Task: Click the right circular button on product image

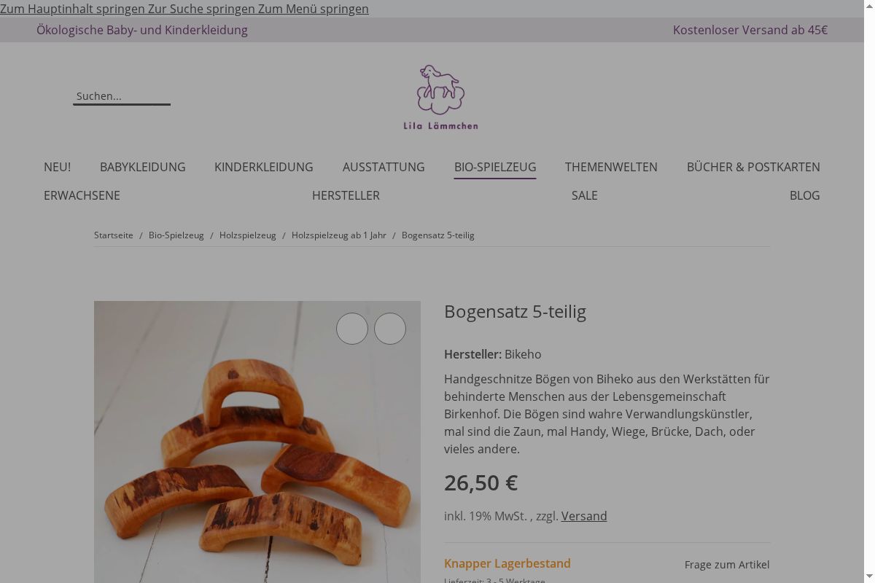Action: pyautogui.click(x=390, y=329)
